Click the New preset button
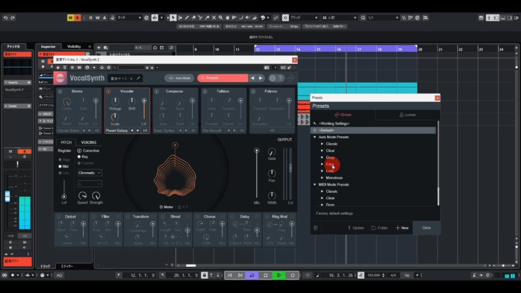 (402, 228)
